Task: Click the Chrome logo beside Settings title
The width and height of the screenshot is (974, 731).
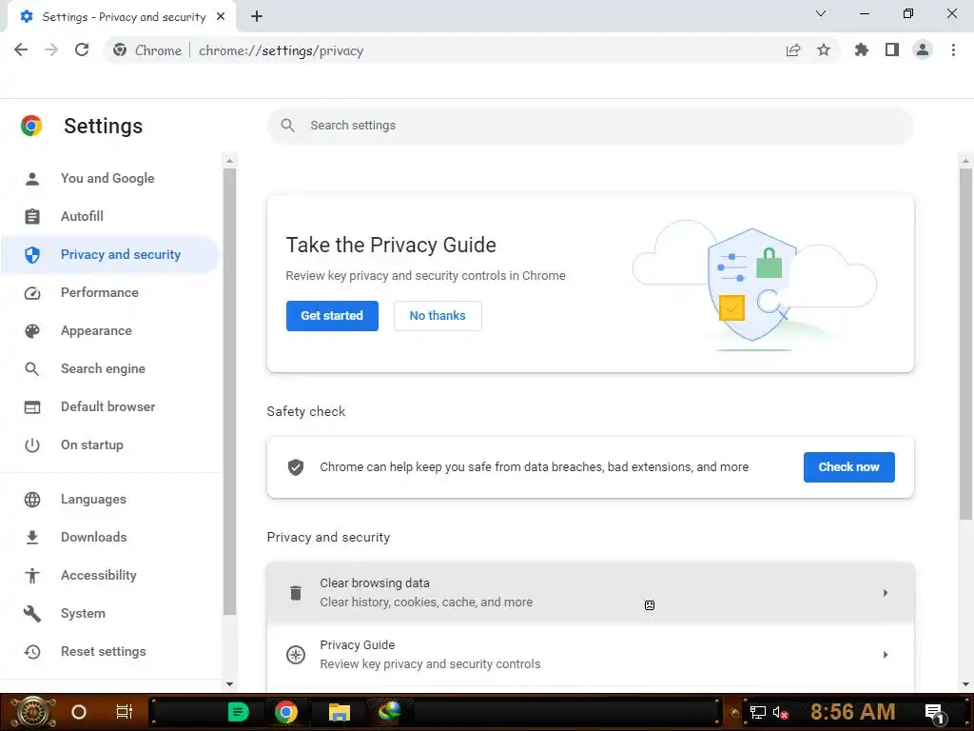Action: 31,126
